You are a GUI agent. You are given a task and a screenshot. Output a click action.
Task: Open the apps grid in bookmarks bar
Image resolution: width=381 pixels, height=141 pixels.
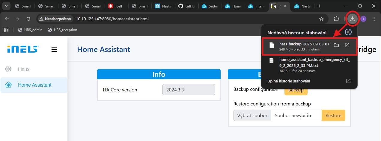[6, 30]
